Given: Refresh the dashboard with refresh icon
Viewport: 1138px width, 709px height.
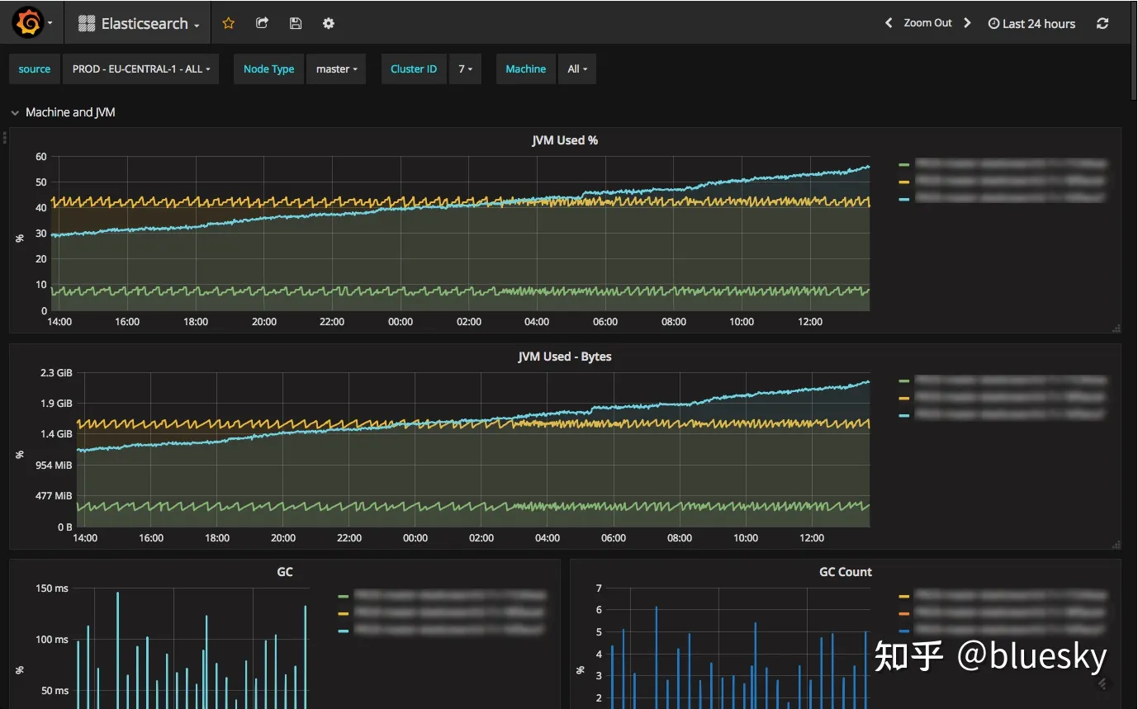Looking at the screenshot, I should tap(1102, 23).
